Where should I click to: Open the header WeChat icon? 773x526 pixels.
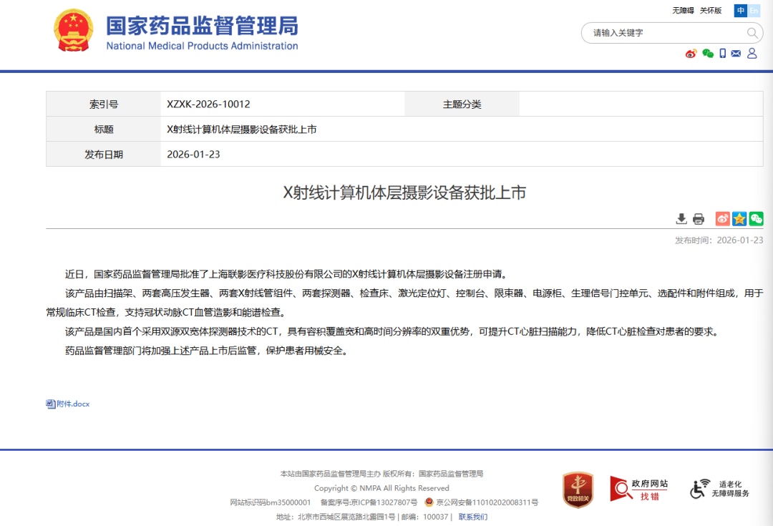click(x=708, y=54)
